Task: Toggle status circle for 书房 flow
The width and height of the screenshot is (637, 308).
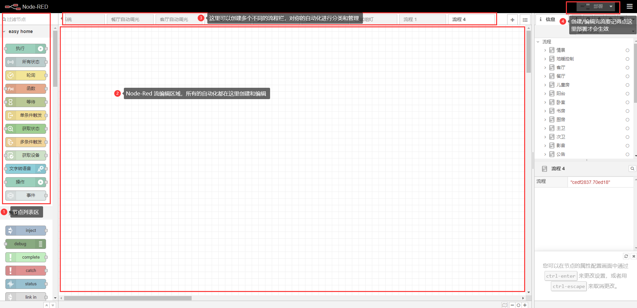Action: point(627,111)
